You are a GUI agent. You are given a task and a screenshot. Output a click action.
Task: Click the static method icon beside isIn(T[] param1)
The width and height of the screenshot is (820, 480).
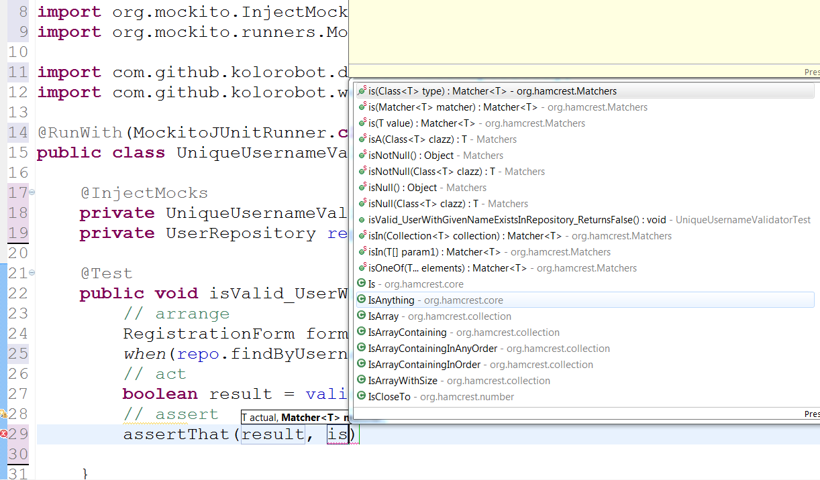[360, 251]
